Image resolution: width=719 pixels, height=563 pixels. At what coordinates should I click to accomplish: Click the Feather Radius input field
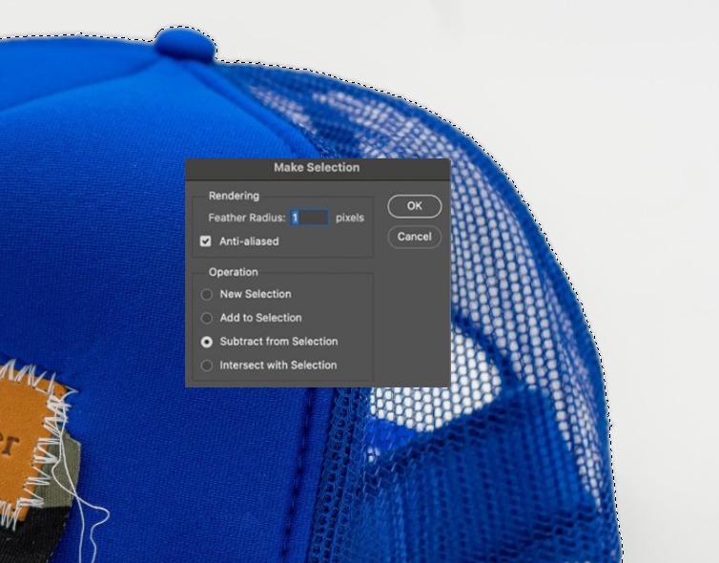point(310,218)
